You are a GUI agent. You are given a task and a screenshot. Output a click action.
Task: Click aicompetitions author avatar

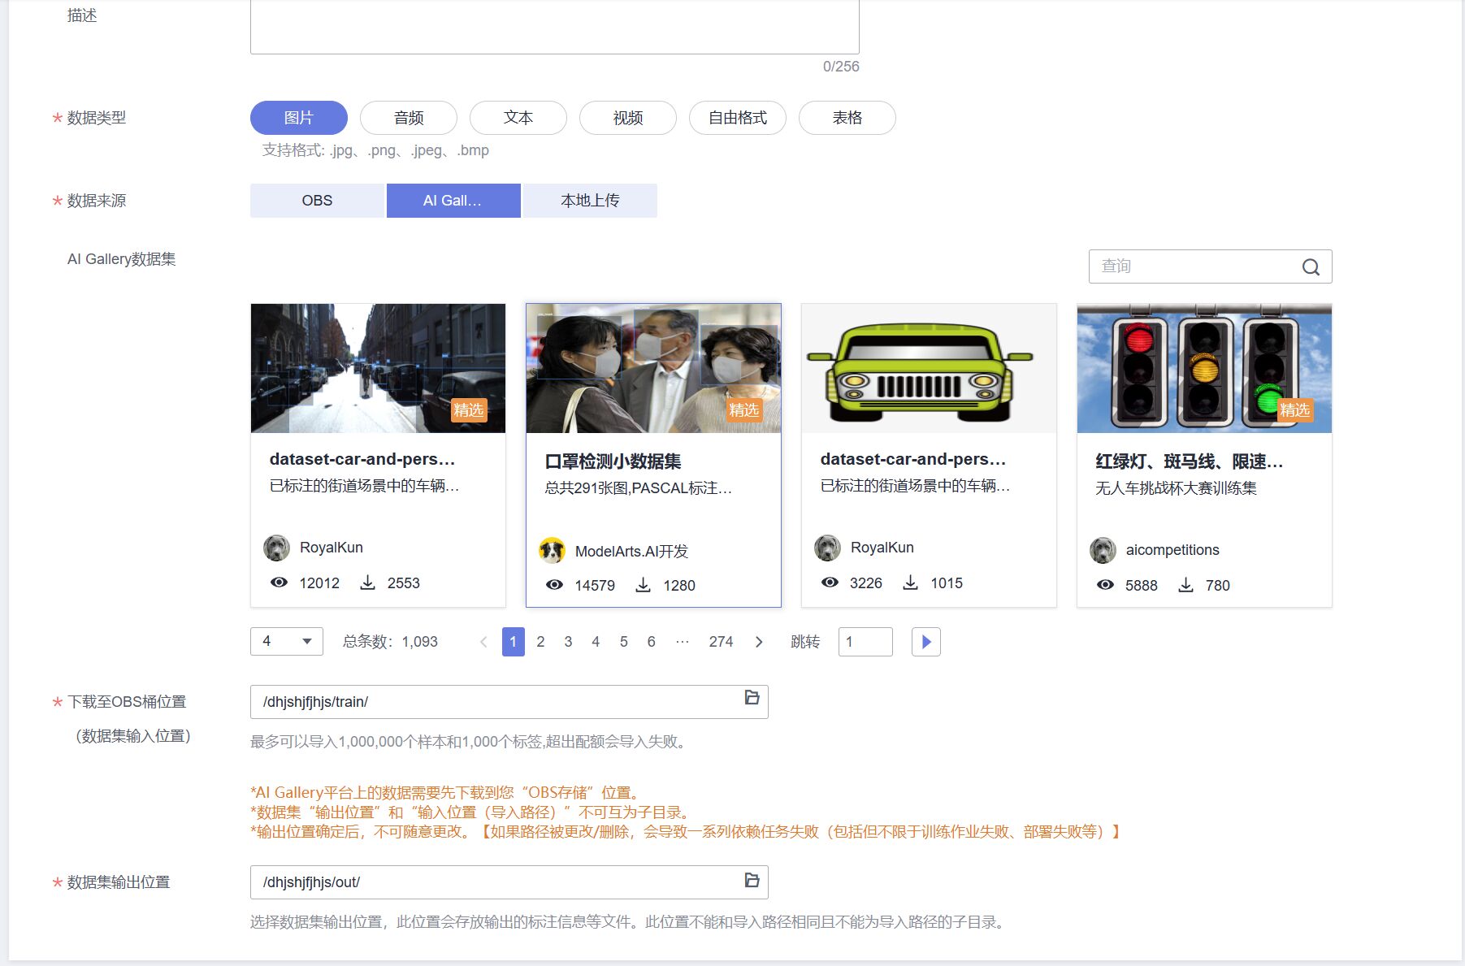point(1103,550)
